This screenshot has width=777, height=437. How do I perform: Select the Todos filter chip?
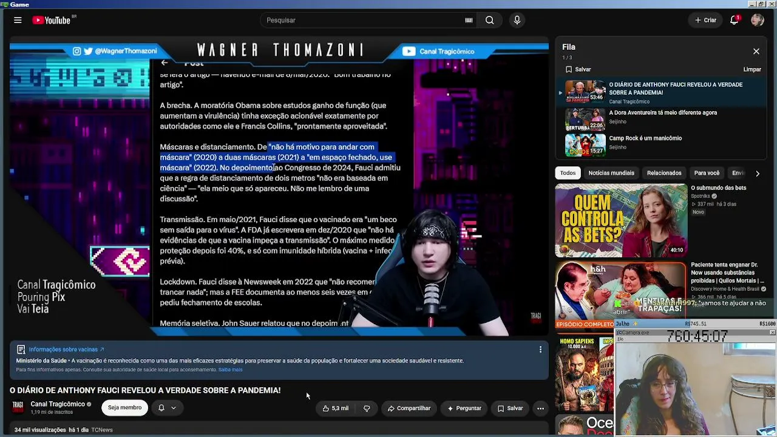coord(568,173)
